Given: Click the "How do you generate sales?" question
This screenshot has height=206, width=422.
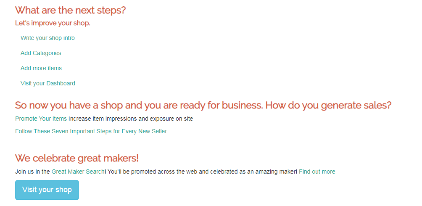Looking at the screenshot, I should coord(329,105).
